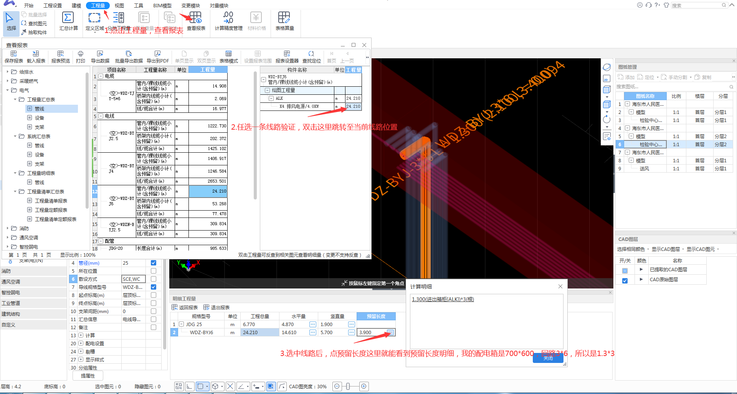The width and height of the screenshot is (737, 394).
Task: Click the CAD brightness plus icon
Action: [x=364, y=386]
